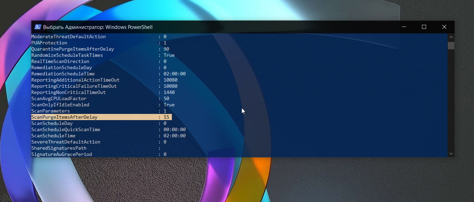Click ScanScheduleQuickScanTime property
Image resolution: width=474 pixels, height=202 pixels.
(66, 129)
